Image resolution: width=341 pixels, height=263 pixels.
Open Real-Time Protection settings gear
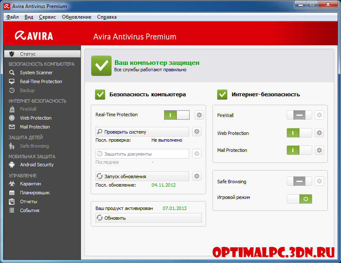[199, 115]
